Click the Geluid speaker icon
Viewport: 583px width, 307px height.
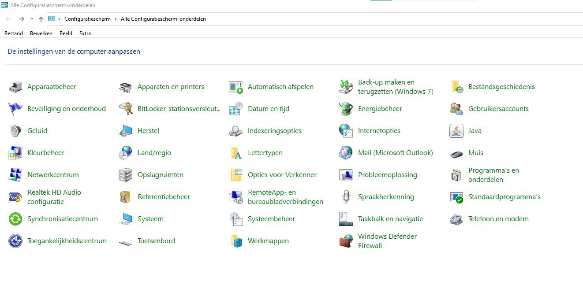[x=15, y=131]
